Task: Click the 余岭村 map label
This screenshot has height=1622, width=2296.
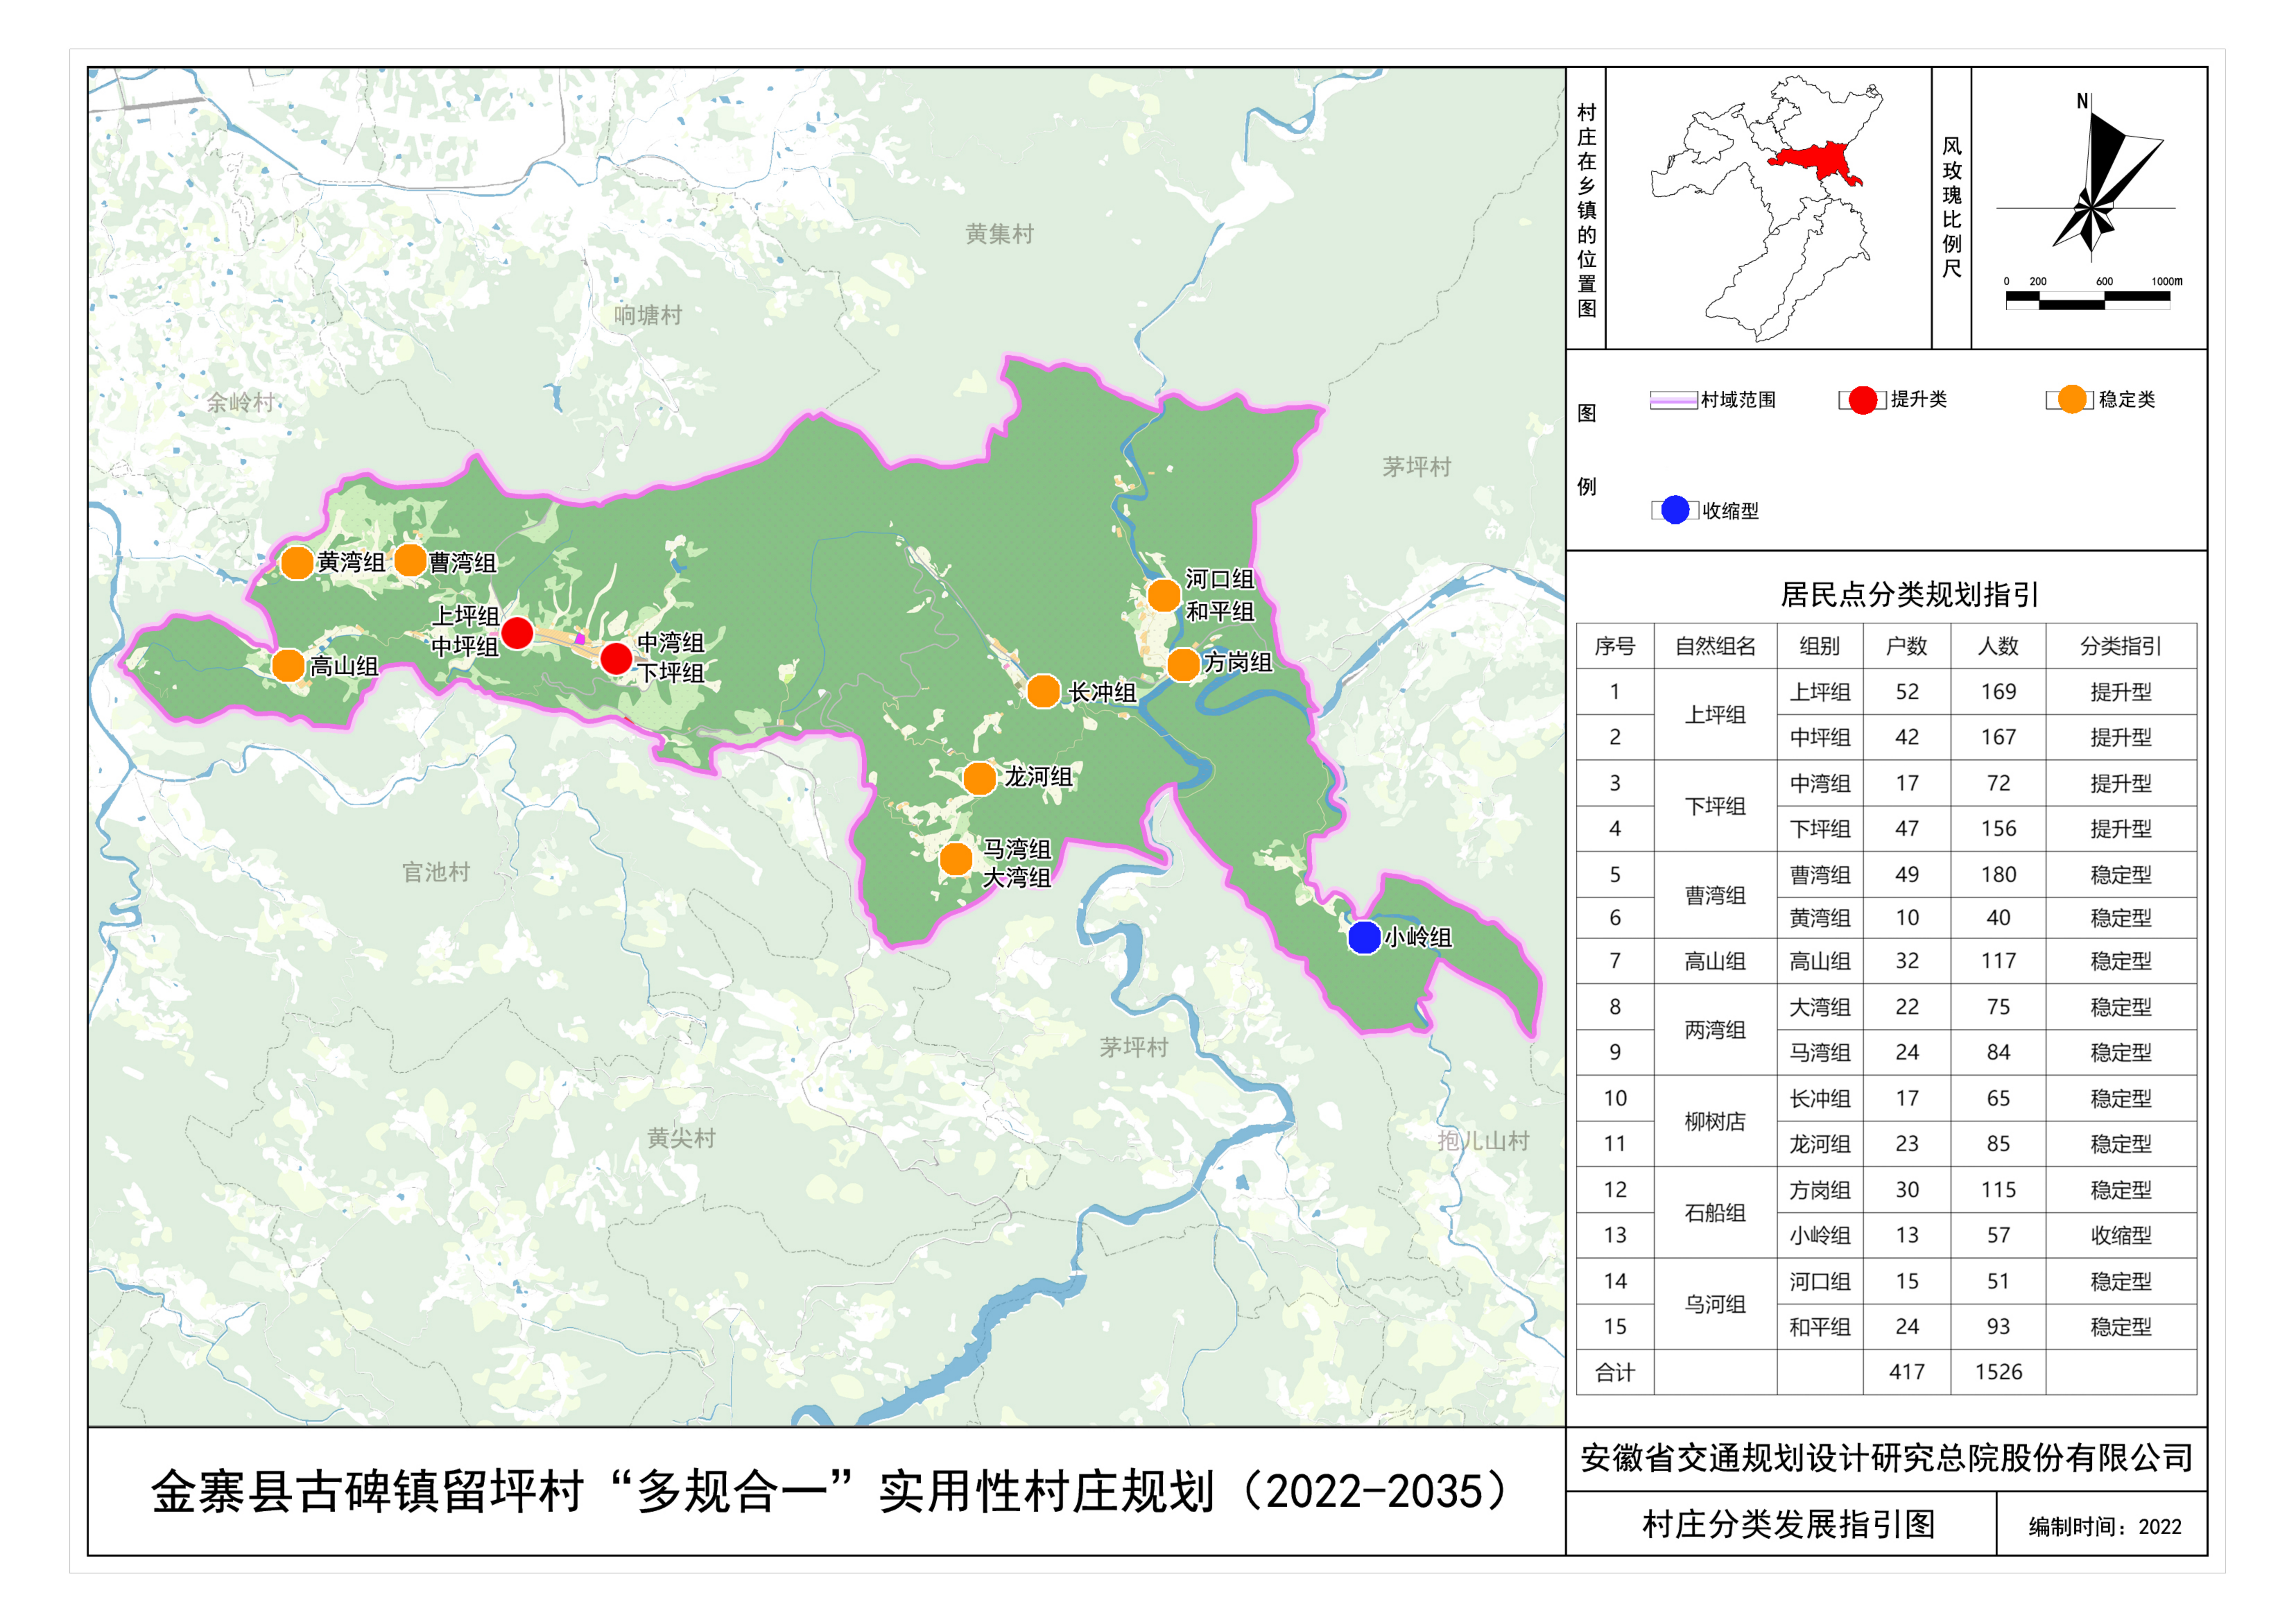Action: point(241,402)
